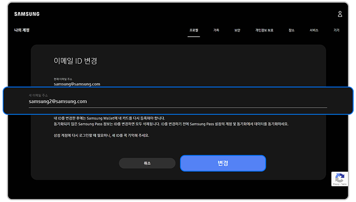Click the 나의 계정 link
Image resolution: width=356 pixels, height=202 pixels.
coord(22,30)
